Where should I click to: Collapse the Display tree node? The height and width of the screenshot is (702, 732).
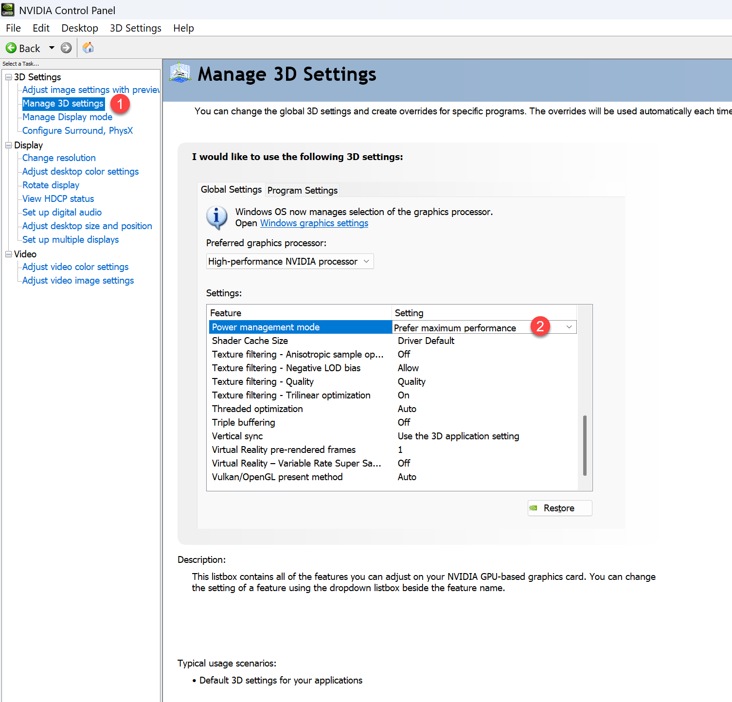tap(8, 145)
